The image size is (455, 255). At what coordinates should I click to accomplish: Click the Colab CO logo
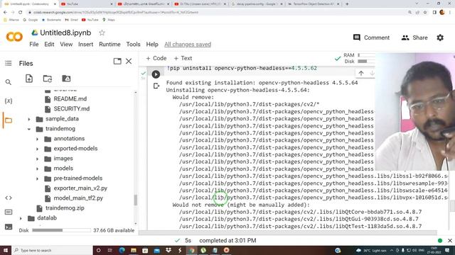pos(14,37)
